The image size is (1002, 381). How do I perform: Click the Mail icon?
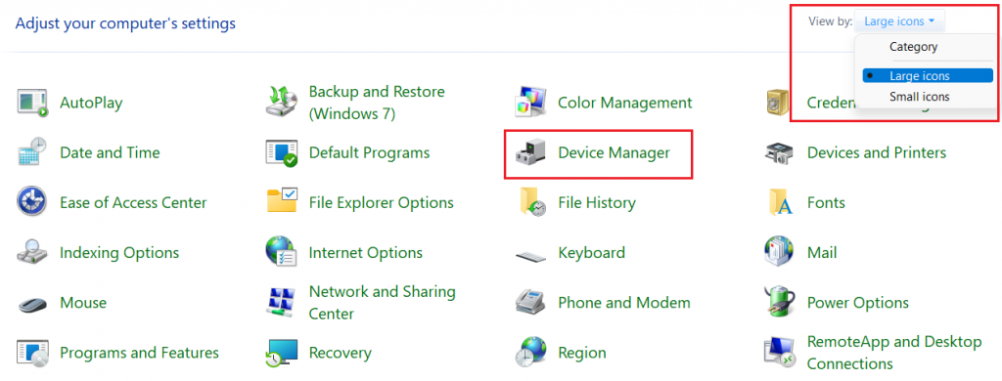780,252
